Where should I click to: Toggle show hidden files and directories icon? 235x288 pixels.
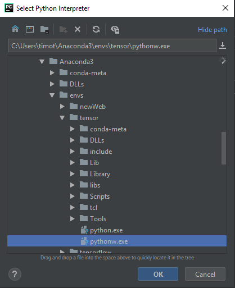[x=115, y=30]
